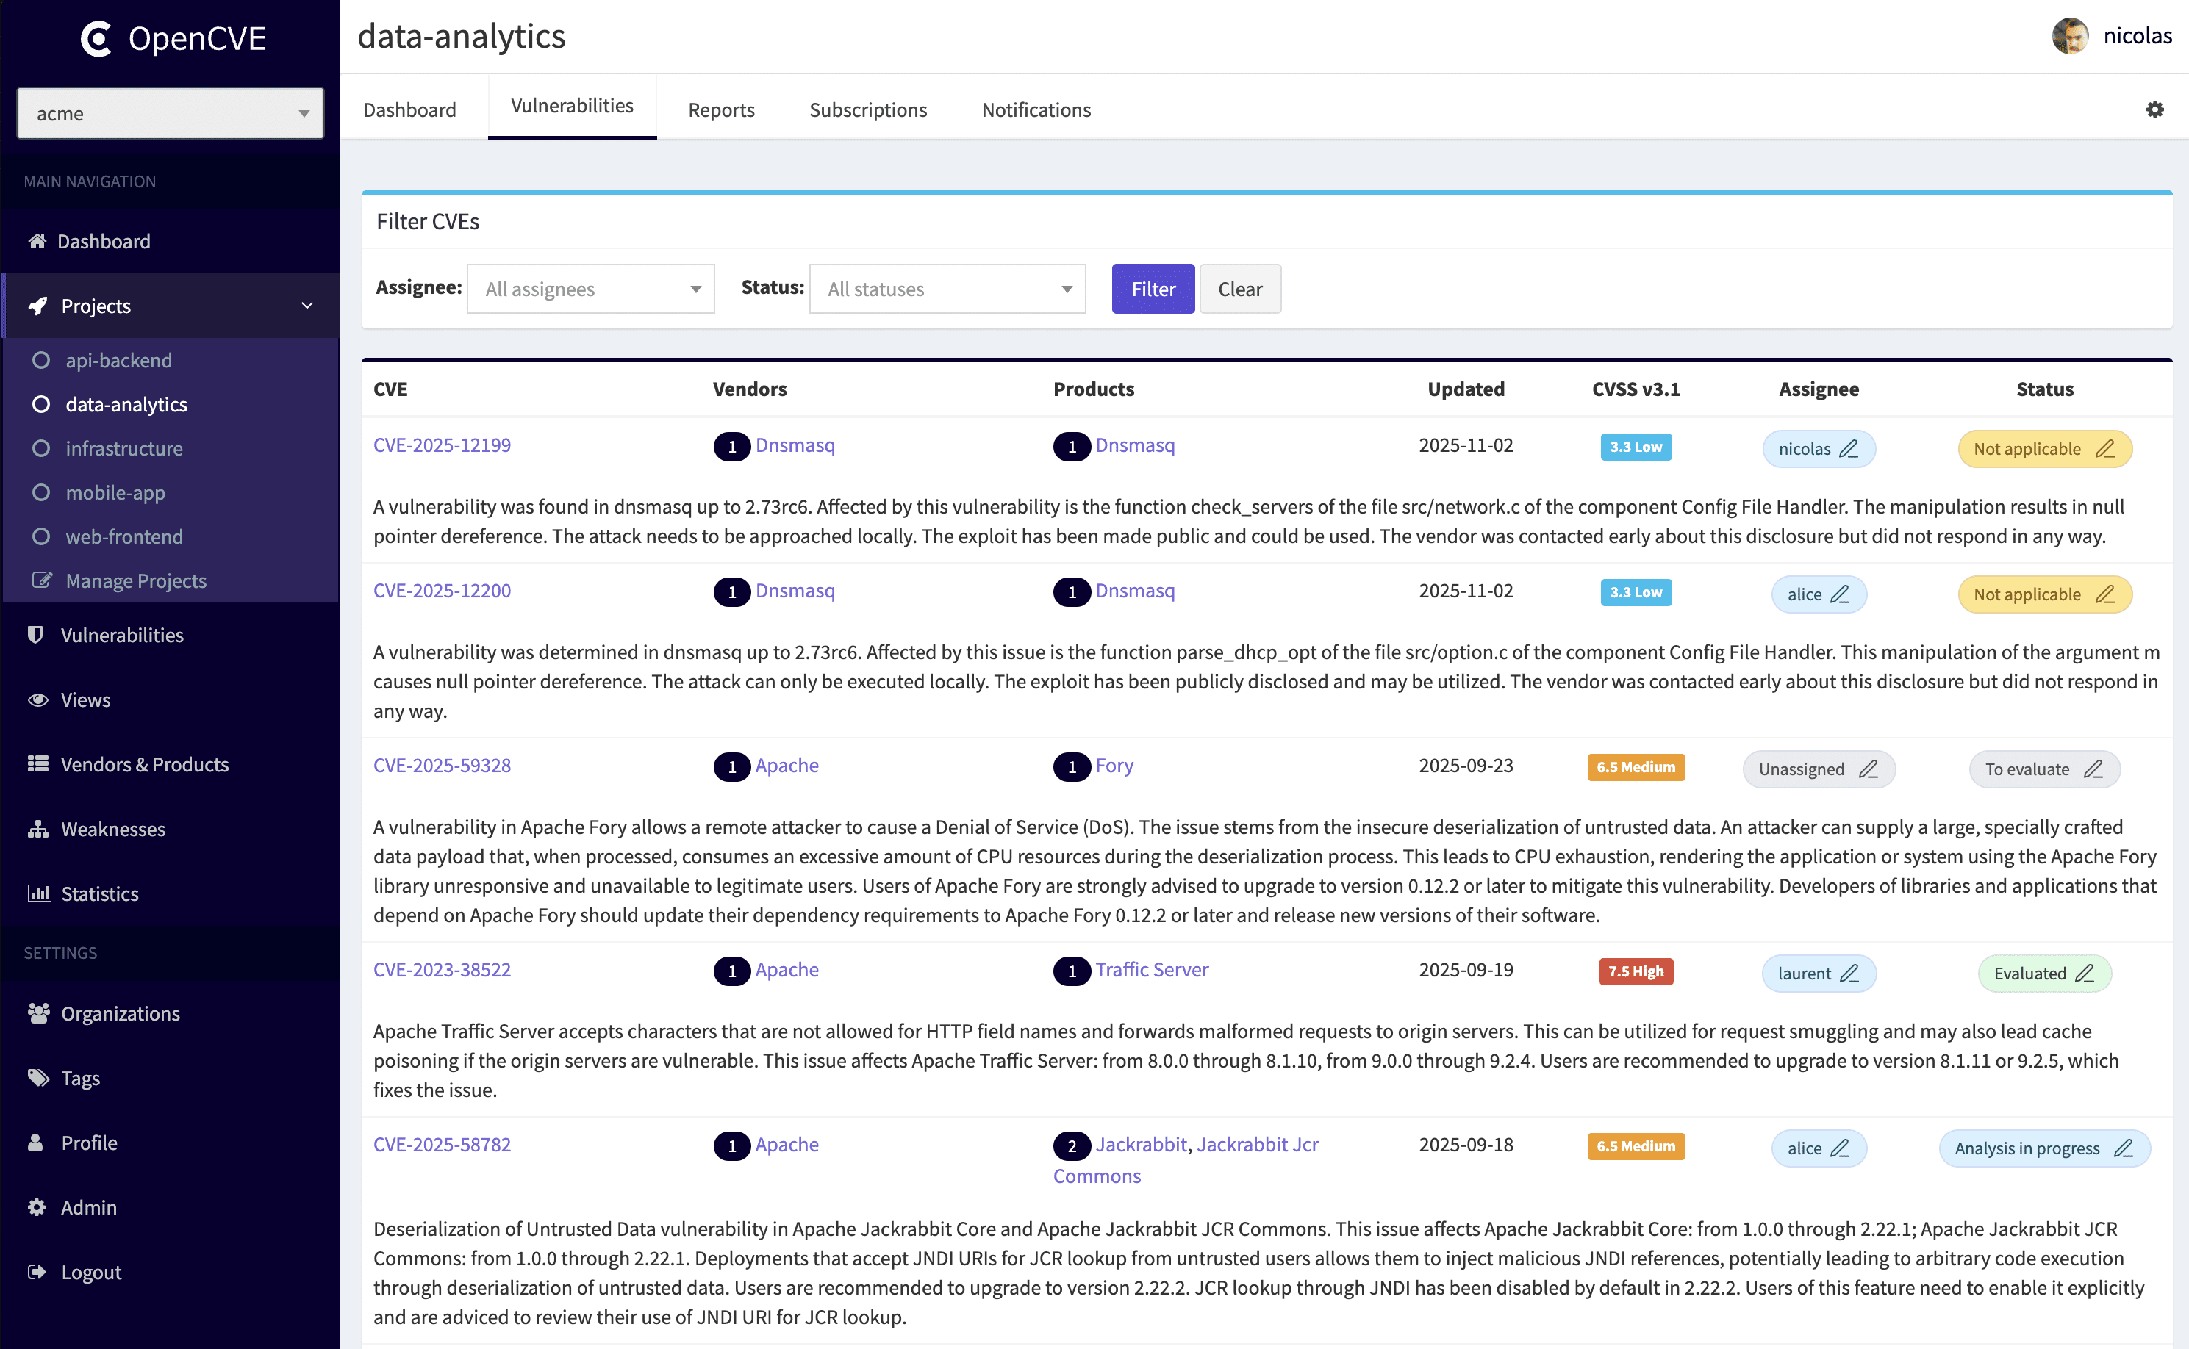Switch to the Reports tab

tap(721, 109)
